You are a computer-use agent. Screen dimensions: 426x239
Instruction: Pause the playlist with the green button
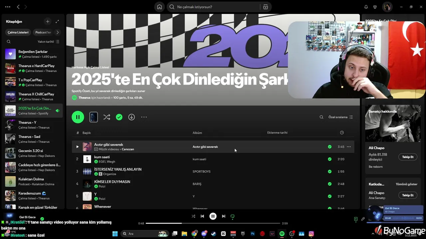click(78, 117)
